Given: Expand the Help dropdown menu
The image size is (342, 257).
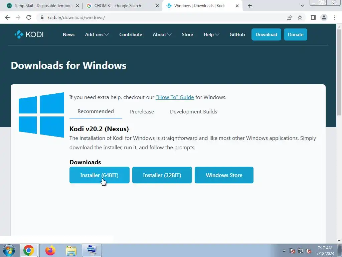Looking at the screenshot, I should tap(211, 34).
